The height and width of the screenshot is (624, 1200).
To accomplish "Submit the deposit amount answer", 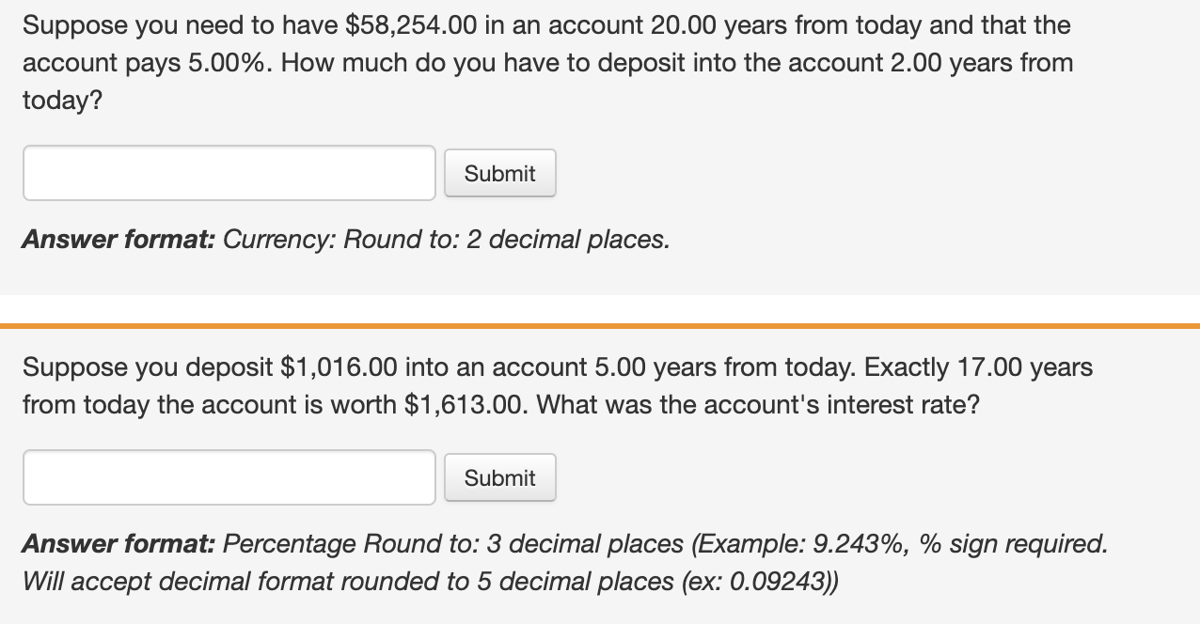I will click(499, 173).
